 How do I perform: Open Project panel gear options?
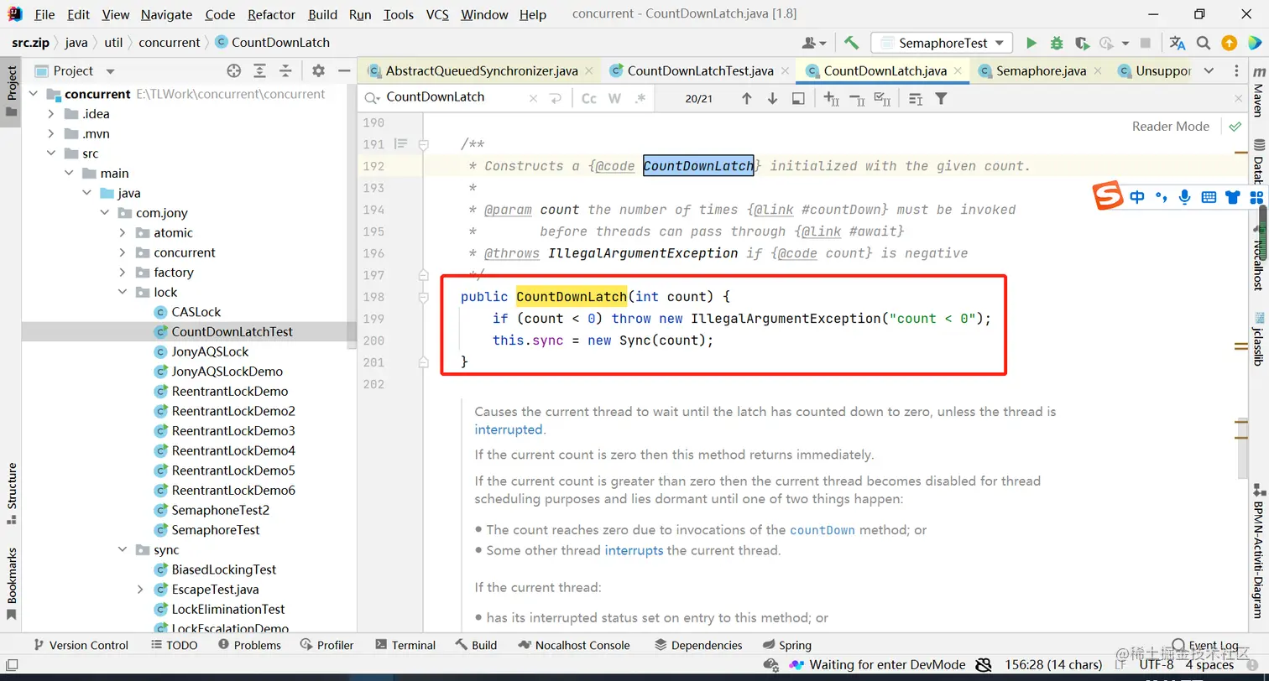tap(318, 71)
